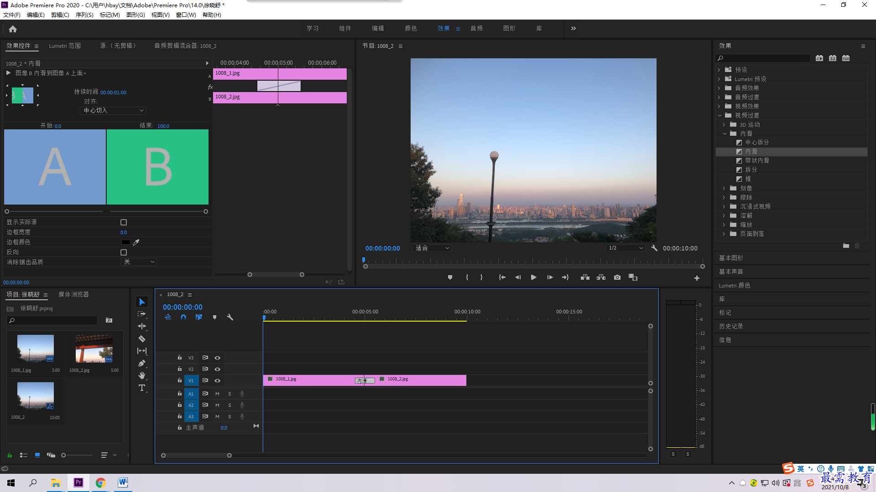Toggle snap magnet in timeline

(183, 317)
